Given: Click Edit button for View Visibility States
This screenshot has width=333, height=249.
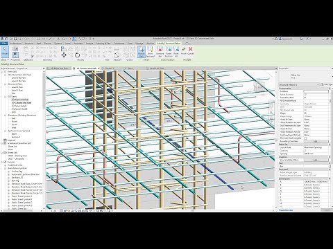Looking at the screenshot, I should [316, 160].
